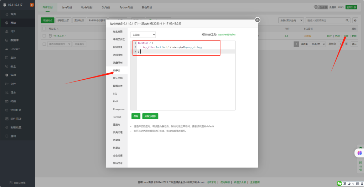Switch to the 其他项目 tab
This screenshot has width=364, height=187.
147,7
